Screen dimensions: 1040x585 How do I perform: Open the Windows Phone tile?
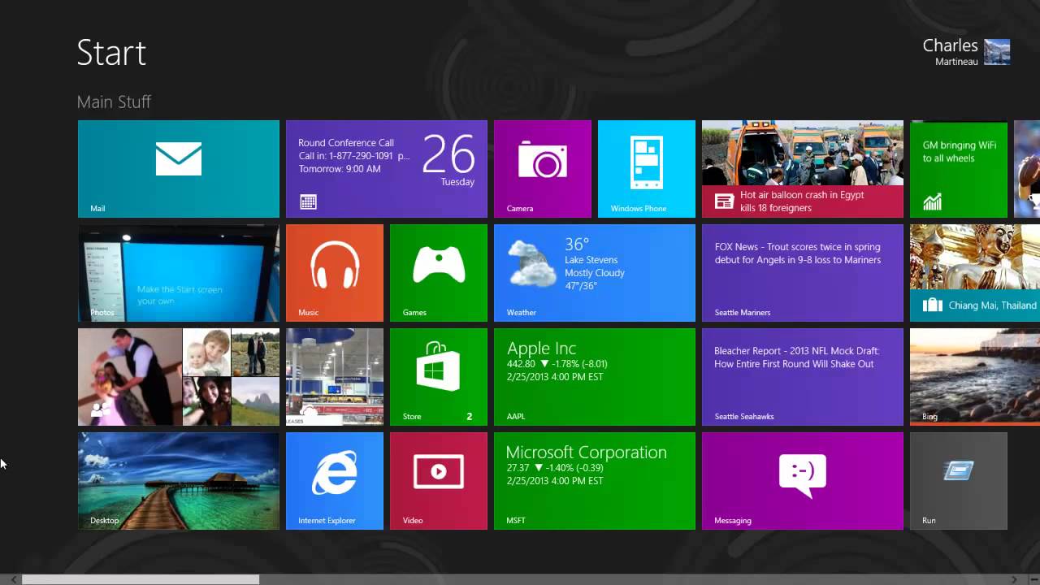point(647,169)
